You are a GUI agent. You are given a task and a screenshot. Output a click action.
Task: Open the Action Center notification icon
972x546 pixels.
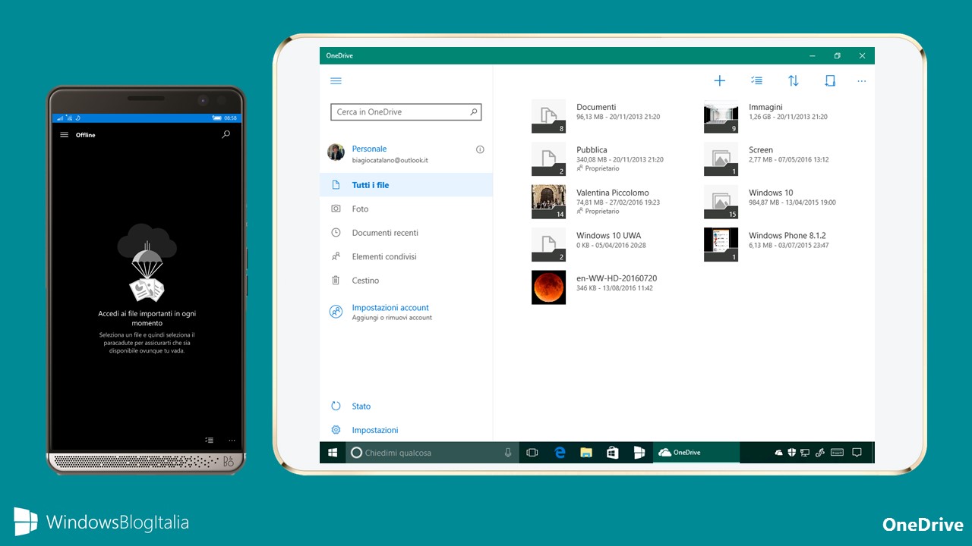pyautogui.click(x=857, y=453)
